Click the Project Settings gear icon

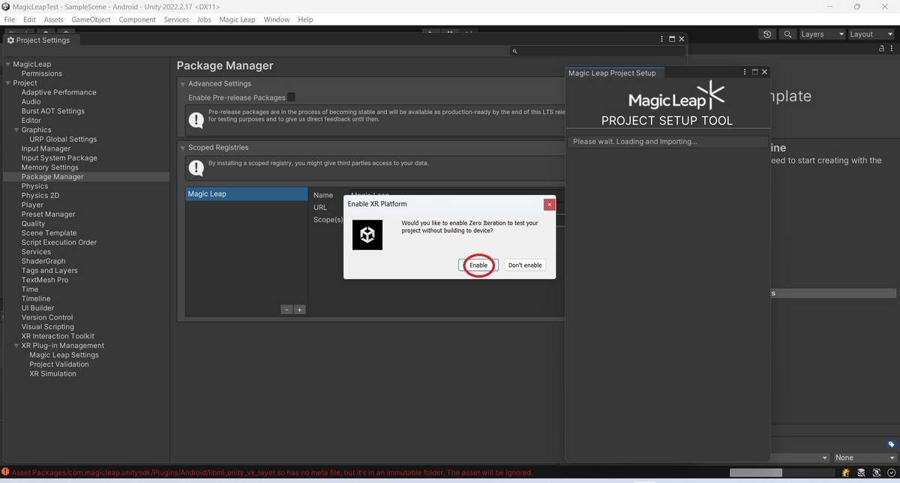point(10,40)
